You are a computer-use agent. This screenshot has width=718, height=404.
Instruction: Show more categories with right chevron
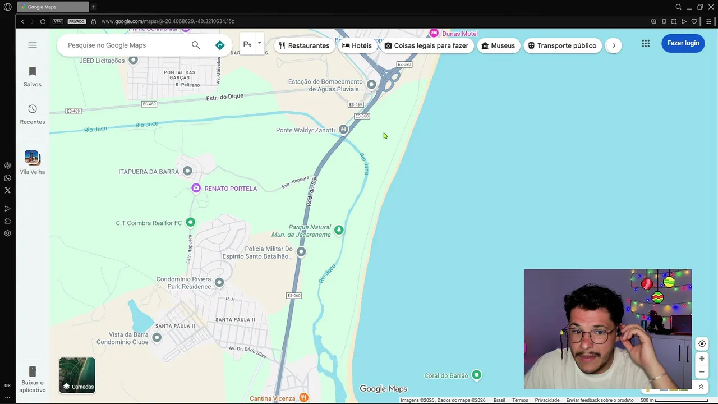[x=614, y=45]
